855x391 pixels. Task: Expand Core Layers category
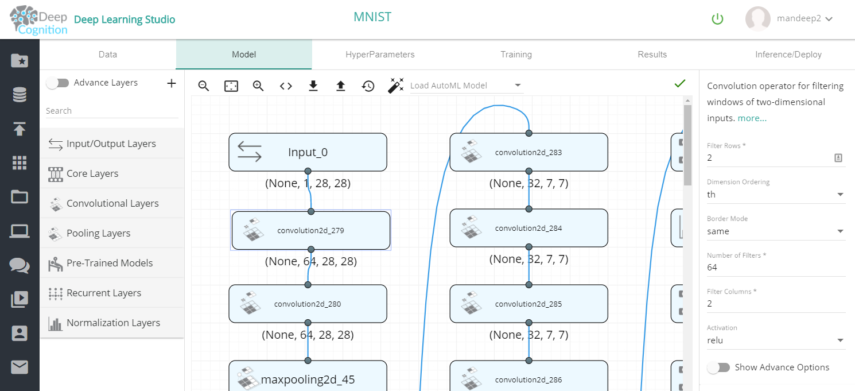coord(112,173)
